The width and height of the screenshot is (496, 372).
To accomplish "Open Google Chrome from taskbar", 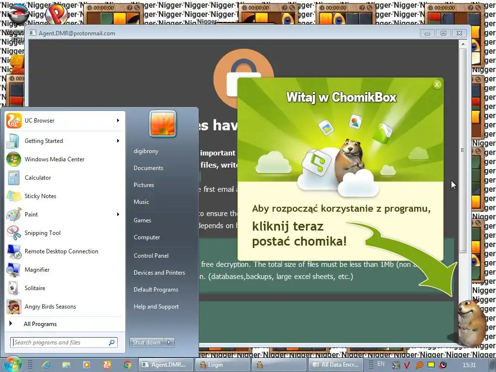I will 127,365.
